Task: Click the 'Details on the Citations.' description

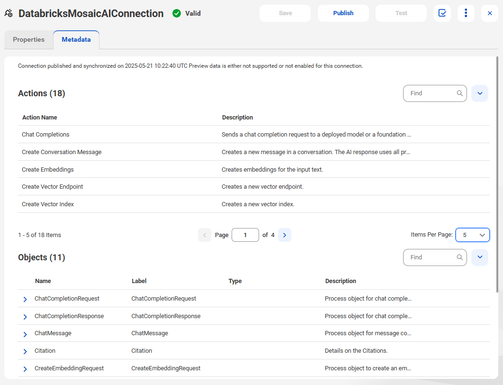Action: 356,351
